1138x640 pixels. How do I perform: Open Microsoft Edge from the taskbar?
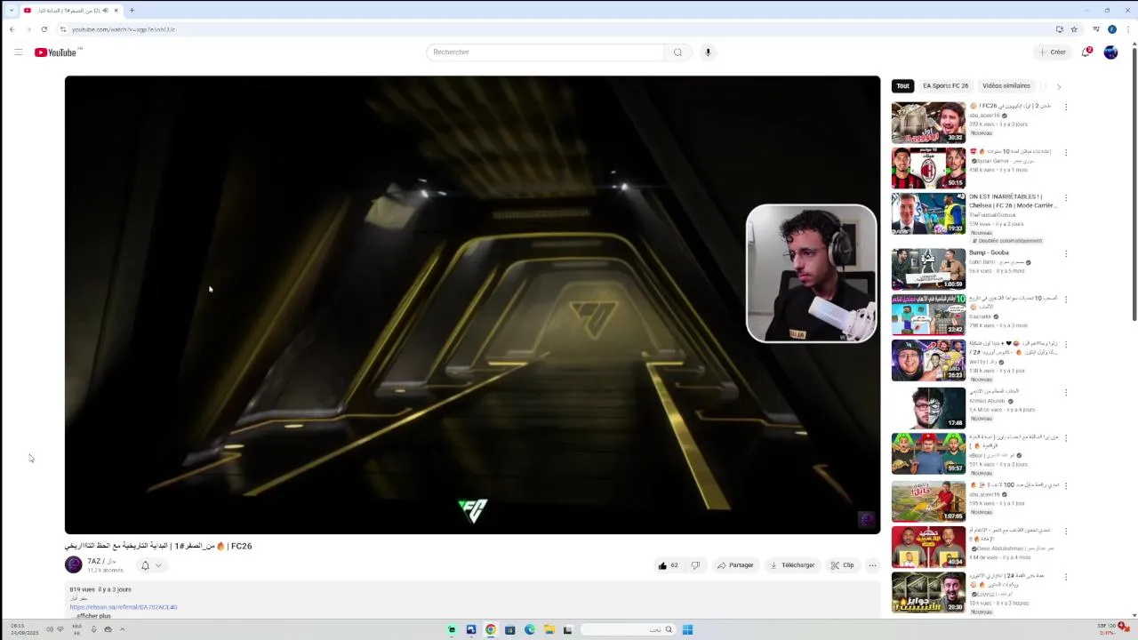[529, 630]
